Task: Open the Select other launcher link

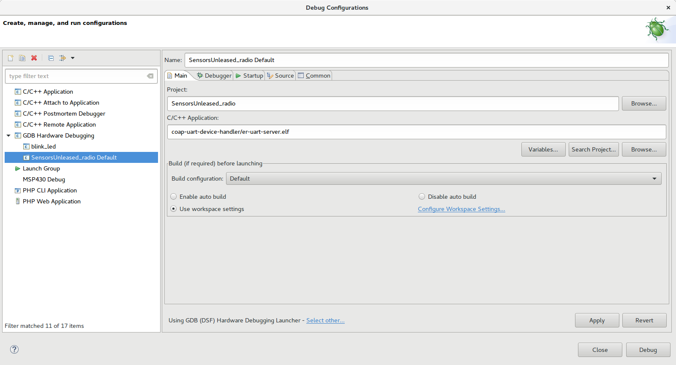Action: tap(325, 320)
